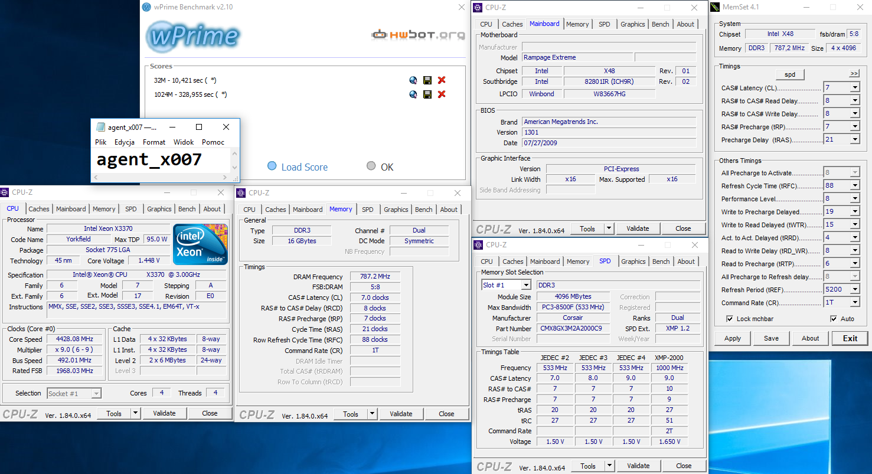
Task: Toggle the Lock mchbar checkbox
Action: (x=730, y=319)
